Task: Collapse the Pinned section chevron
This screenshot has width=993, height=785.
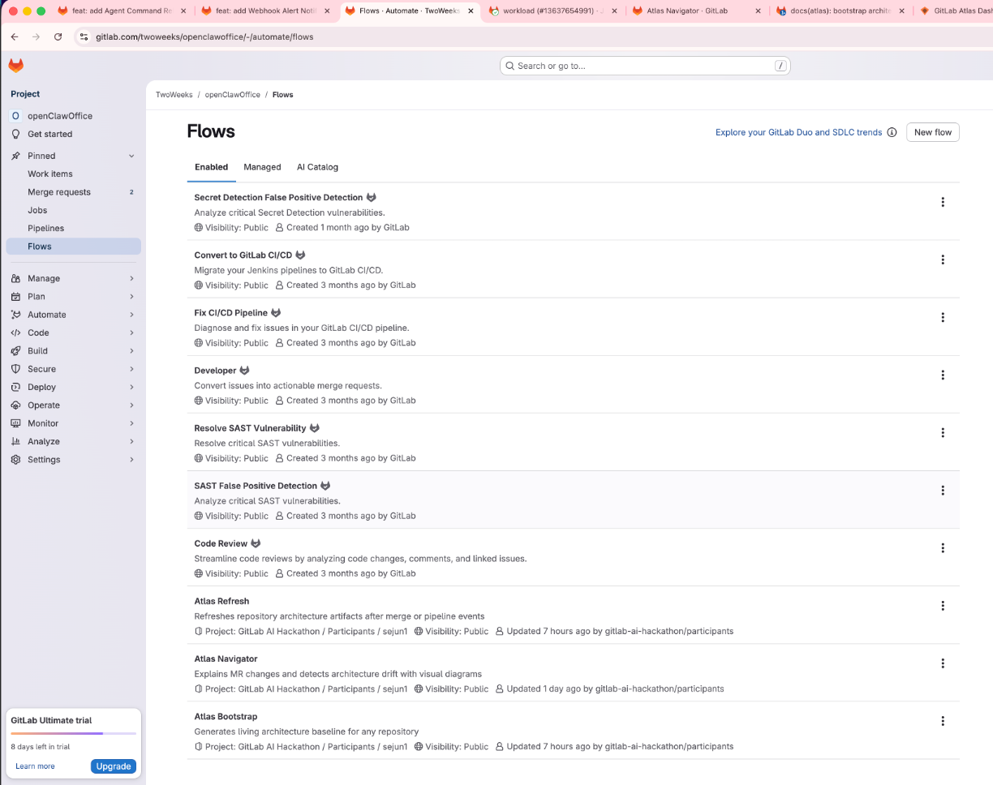Action: (x=131, y=156)
